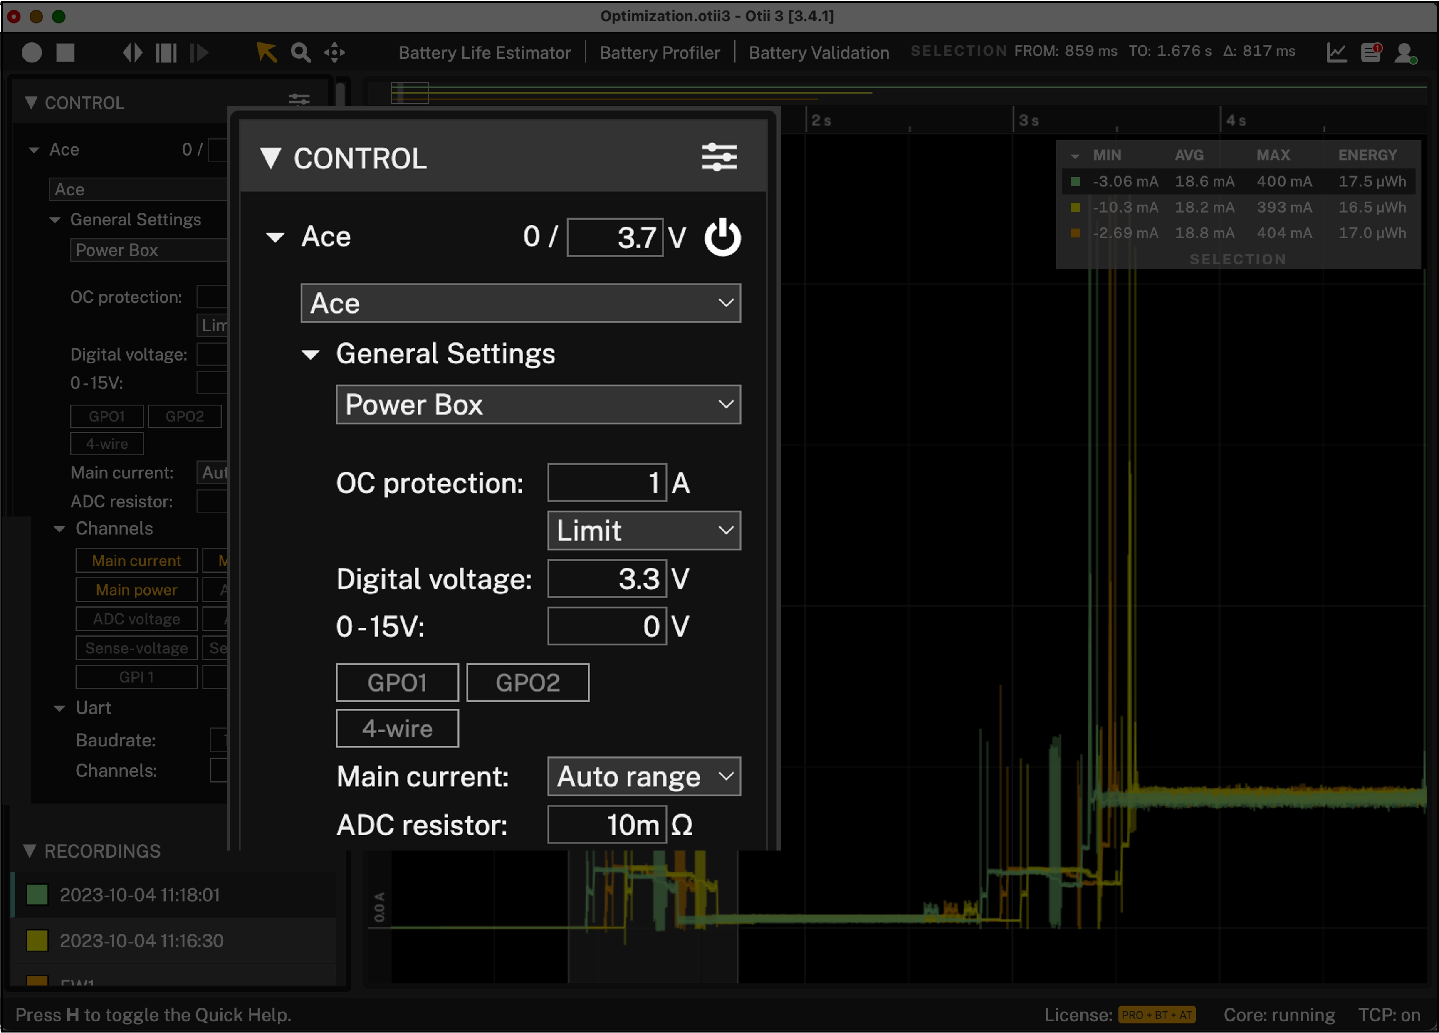Activate the zoom magnifier tool
Viewport: 1439px width, 1033px height.
click(x=301, y=53)
